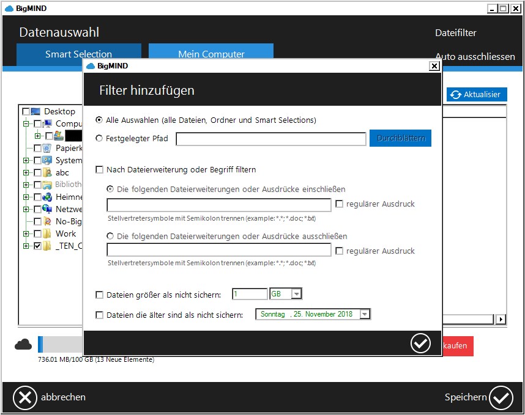Screen dimensions: 525x415
Task: Expand the Heimnetz tree node
Action: tap(26, 197)
